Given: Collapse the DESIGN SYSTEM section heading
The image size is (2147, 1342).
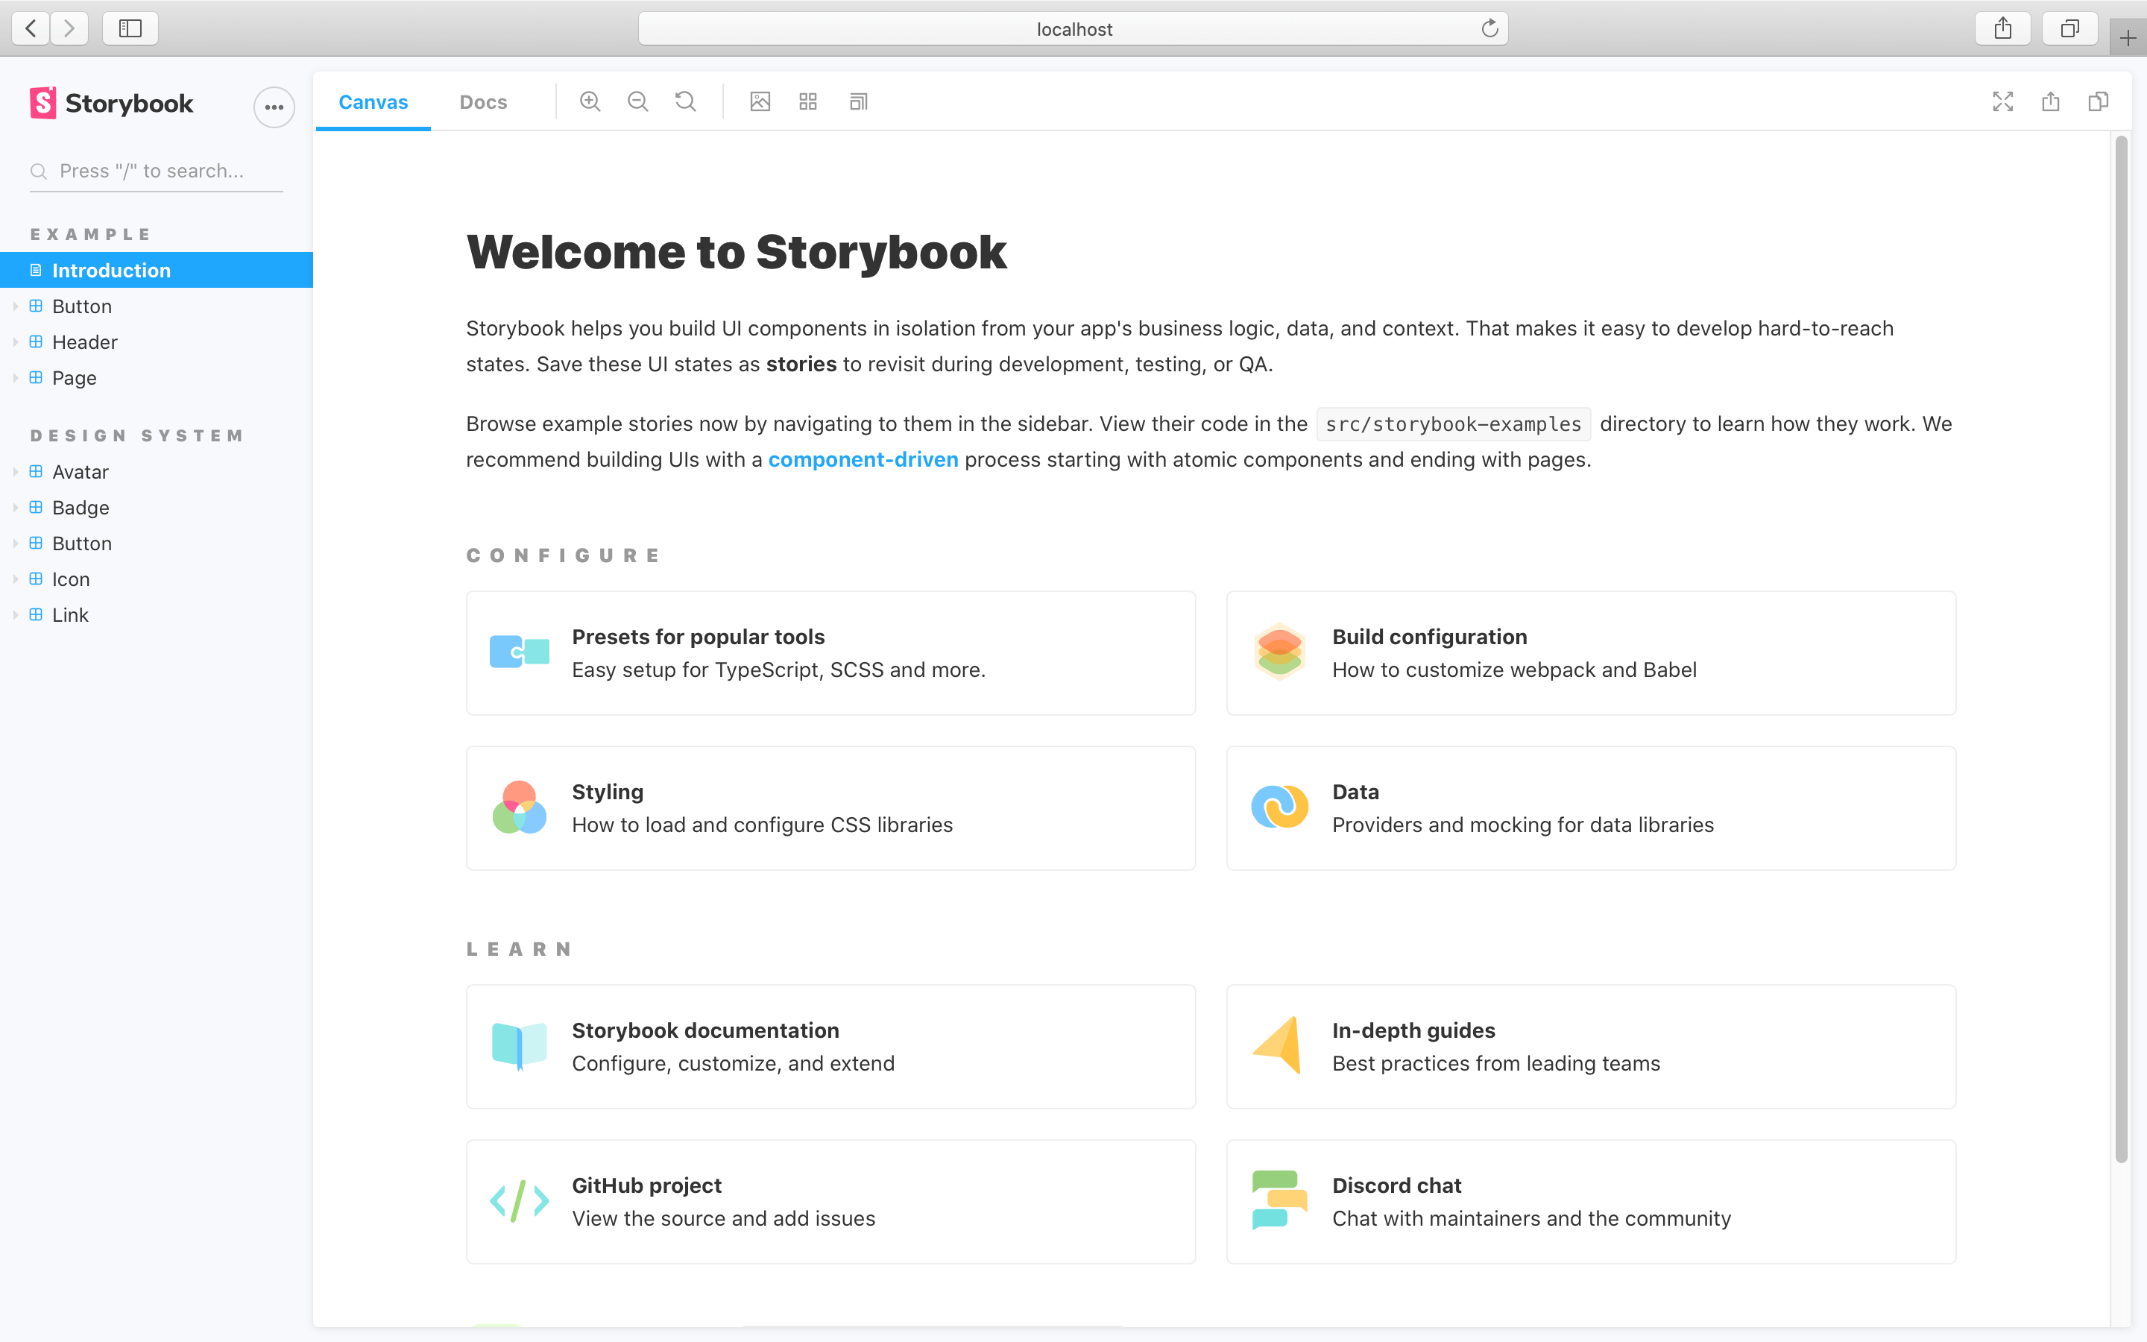Looking at the screenshot, I should point(136,436).
